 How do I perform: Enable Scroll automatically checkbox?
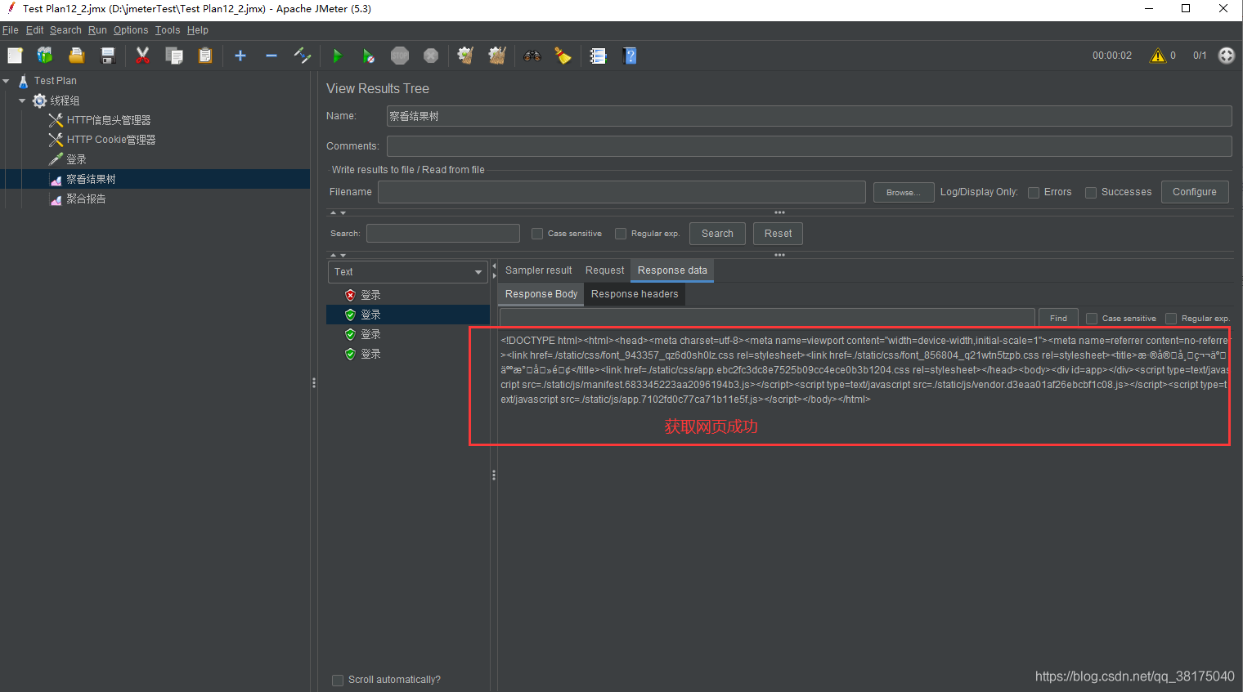coord(338,680)
